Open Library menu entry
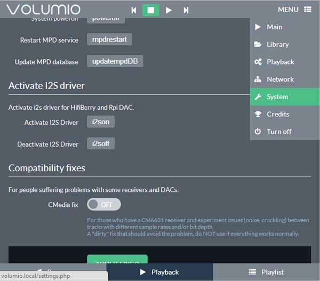The image size is (320, 281). click(x=284, y=44)
